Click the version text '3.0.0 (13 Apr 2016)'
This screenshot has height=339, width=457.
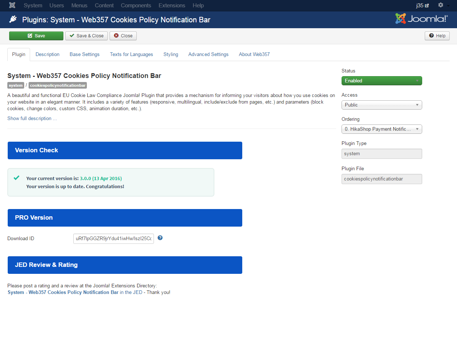pyautogui.click(x=101, y=178)
